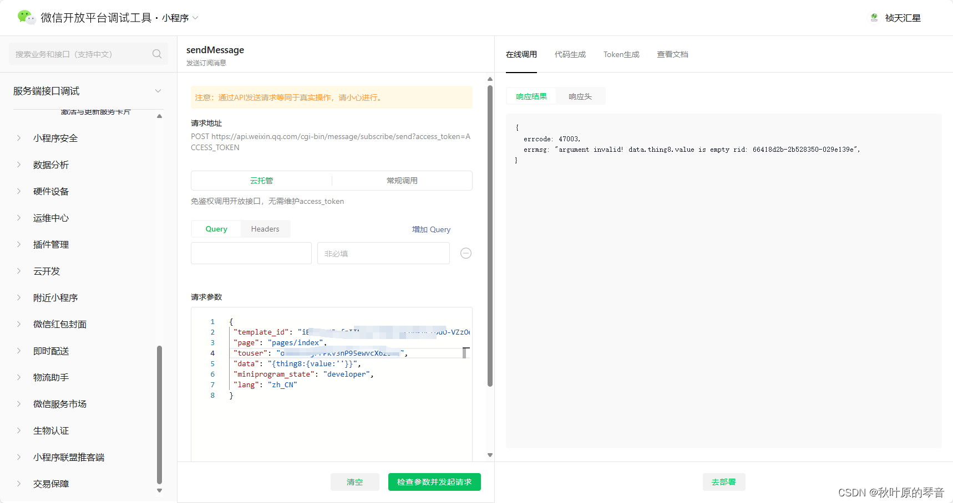Select the 响应结果 tab
This screenshot has height=503, width=953.
(x=531, y=96)
